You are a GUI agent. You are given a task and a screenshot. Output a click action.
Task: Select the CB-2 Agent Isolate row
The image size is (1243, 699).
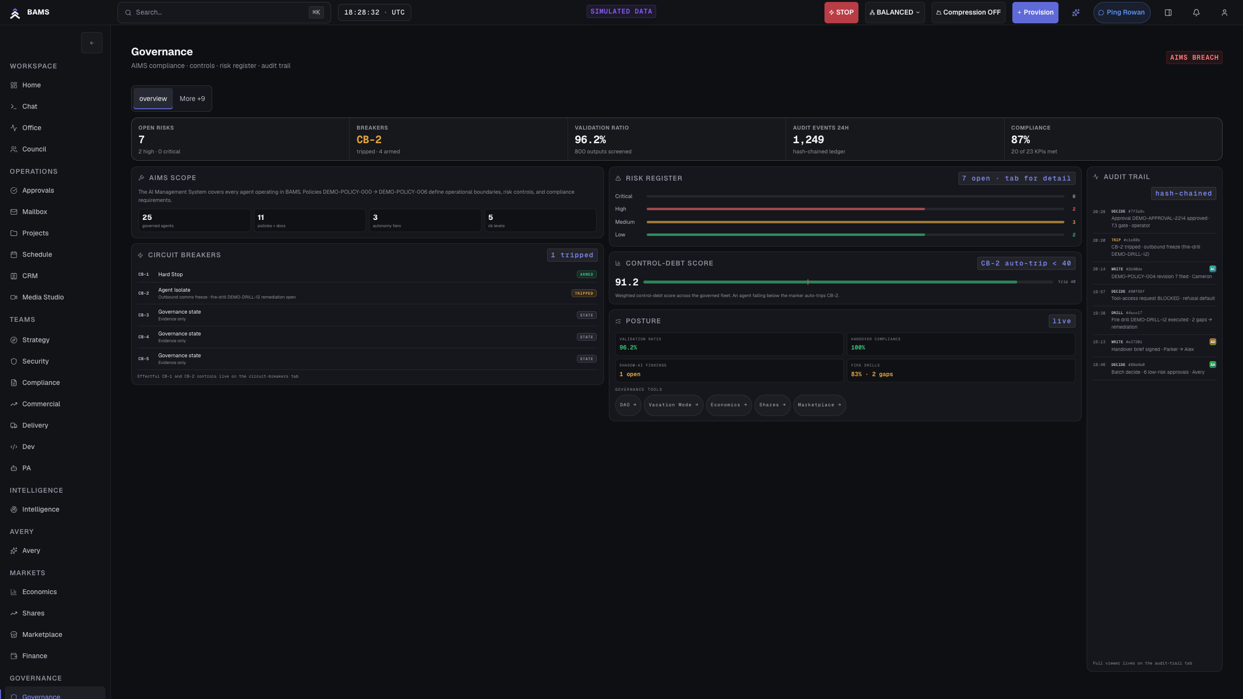point(367,293)
